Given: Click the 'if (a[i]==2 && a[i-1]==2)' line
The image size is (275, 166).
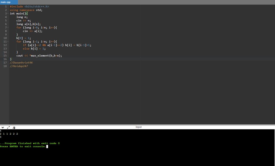Looking at the screenshot, I should [x=57, y=45].
